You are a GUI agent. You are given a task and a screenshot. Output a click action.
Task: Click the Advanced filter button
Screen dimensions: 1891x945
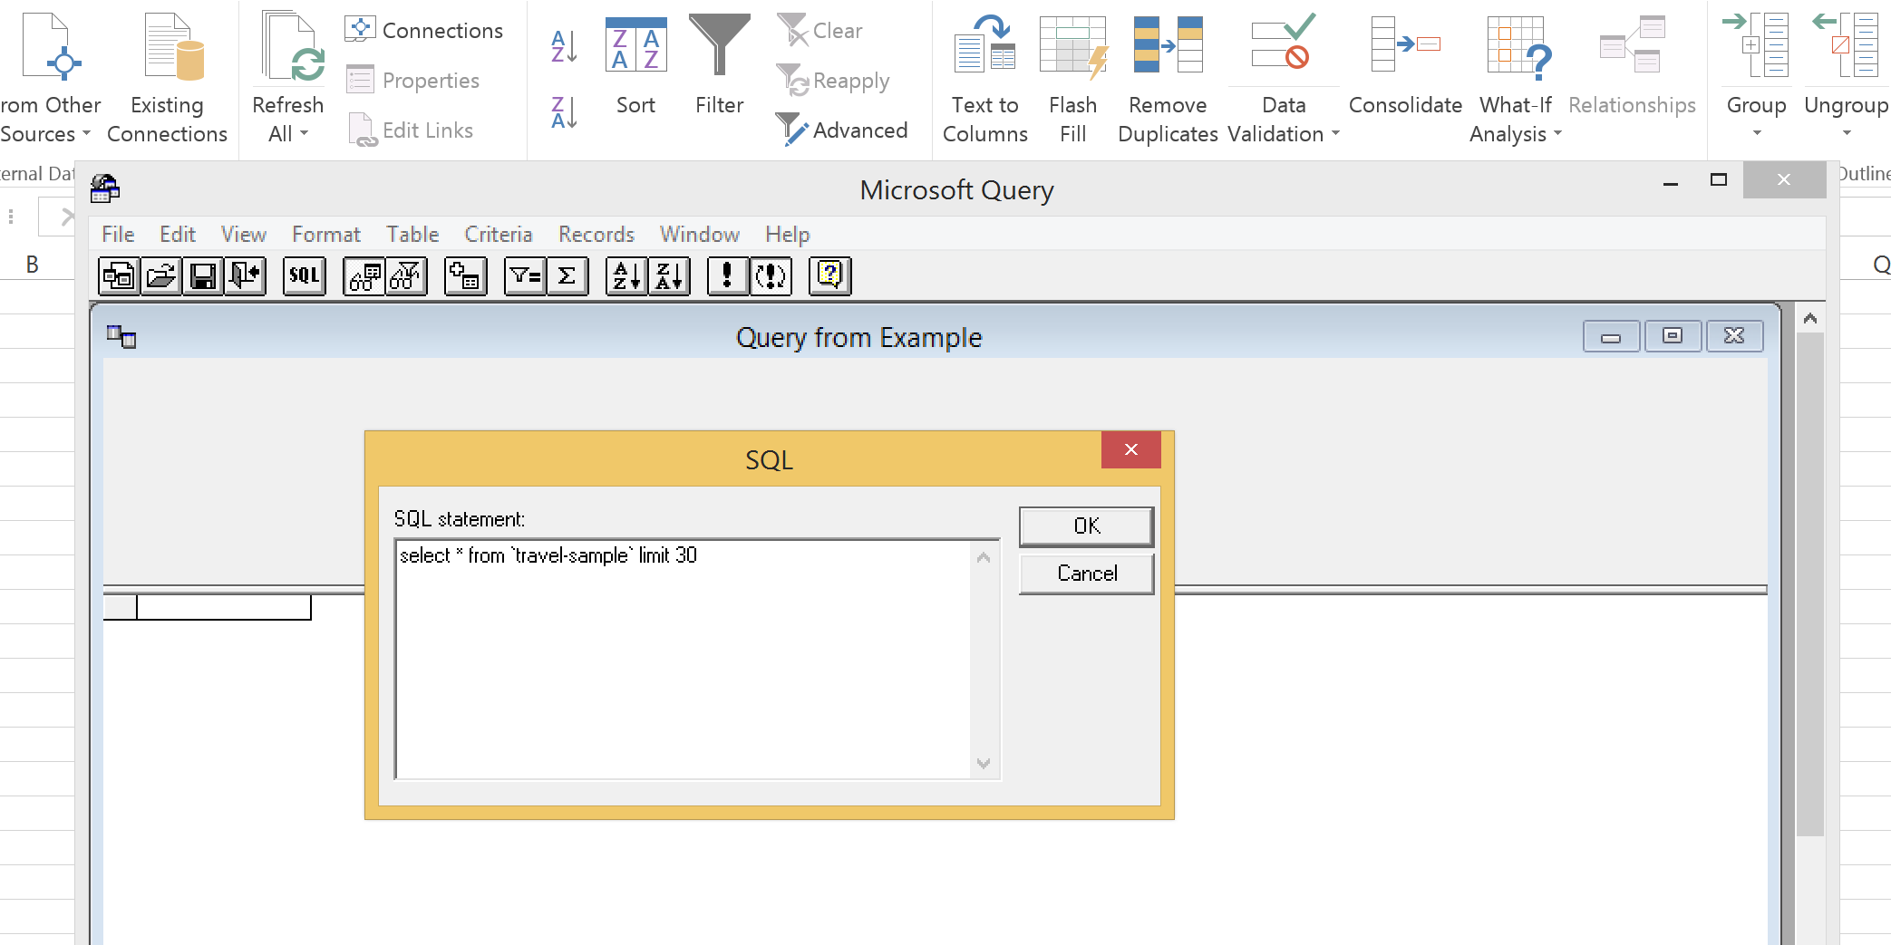(x=843, y=130)
